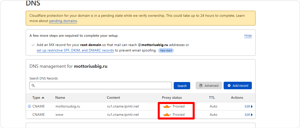Image resolution: width=300 pixels, height=128 pixels.
Task: Click the plus icon on Add record
Action: pyautogui.click(x=229, y=85)
